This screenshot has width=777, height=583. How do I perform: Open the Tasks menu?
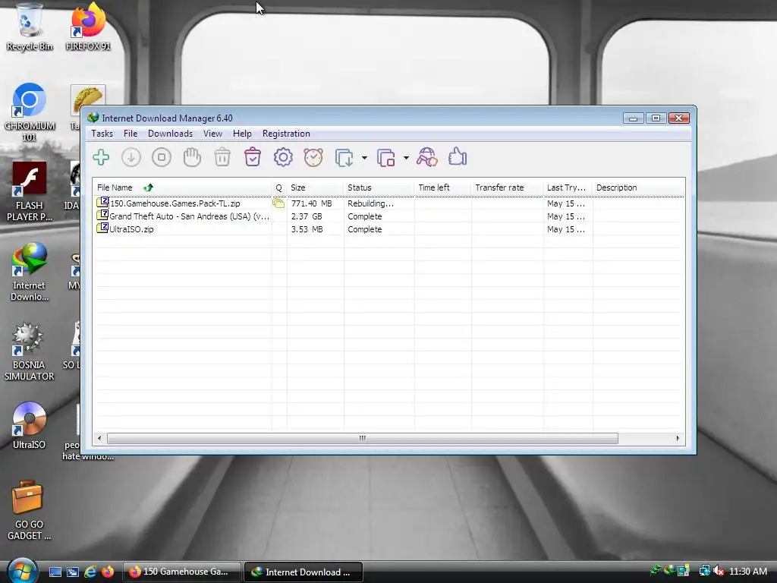[102, 134]
